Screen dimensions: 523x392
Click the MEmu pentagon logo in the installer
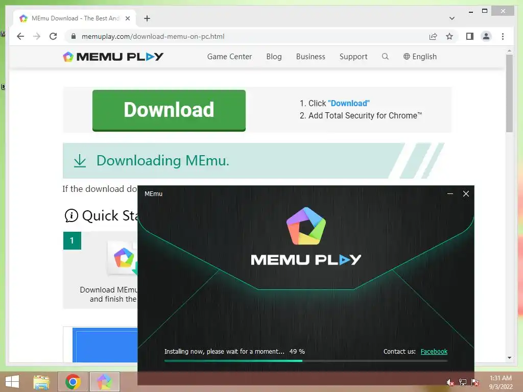[x=306, y=226]
